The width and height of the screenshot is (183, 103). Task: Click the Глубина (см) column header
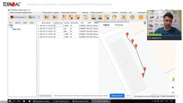click(x=58, y=23)
